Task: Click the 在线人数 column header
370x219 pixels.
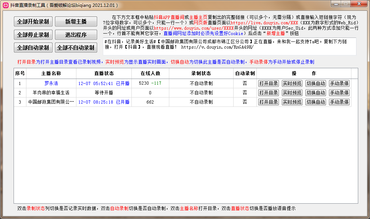Action: (150, 73)
